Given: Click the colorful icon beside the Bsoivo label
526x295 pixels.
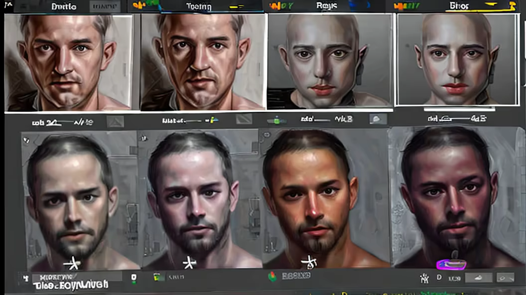Looking at the screenshot, I should pos(272,277).
